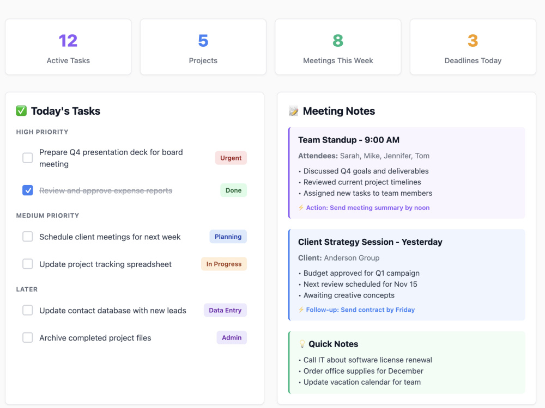Screen dimensions: 545x408
Task: Click Follow-up: Send contract by Friday
Action: [x=360, y=310]
